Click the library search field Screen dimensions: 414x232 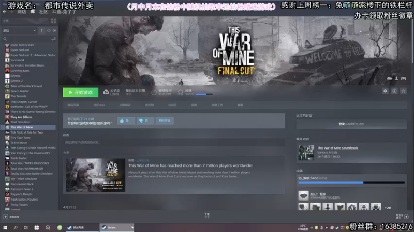(x=26, y=39)
